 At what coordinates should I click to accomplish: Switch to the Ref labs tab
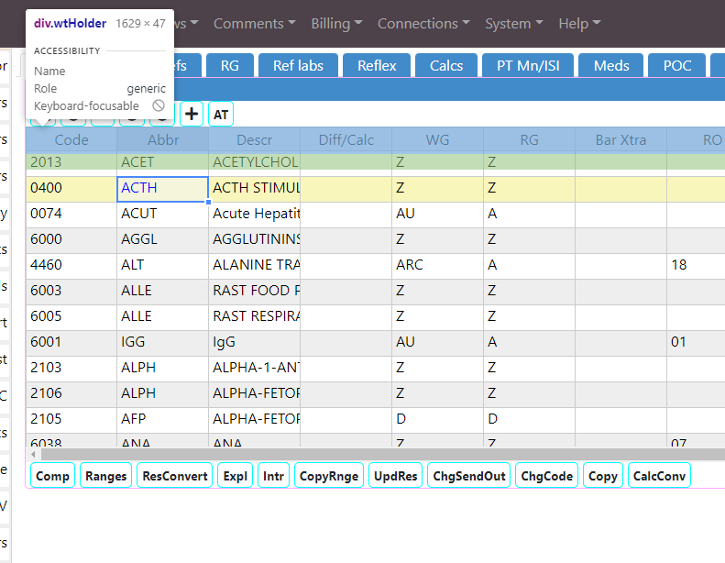pos(298,66)
